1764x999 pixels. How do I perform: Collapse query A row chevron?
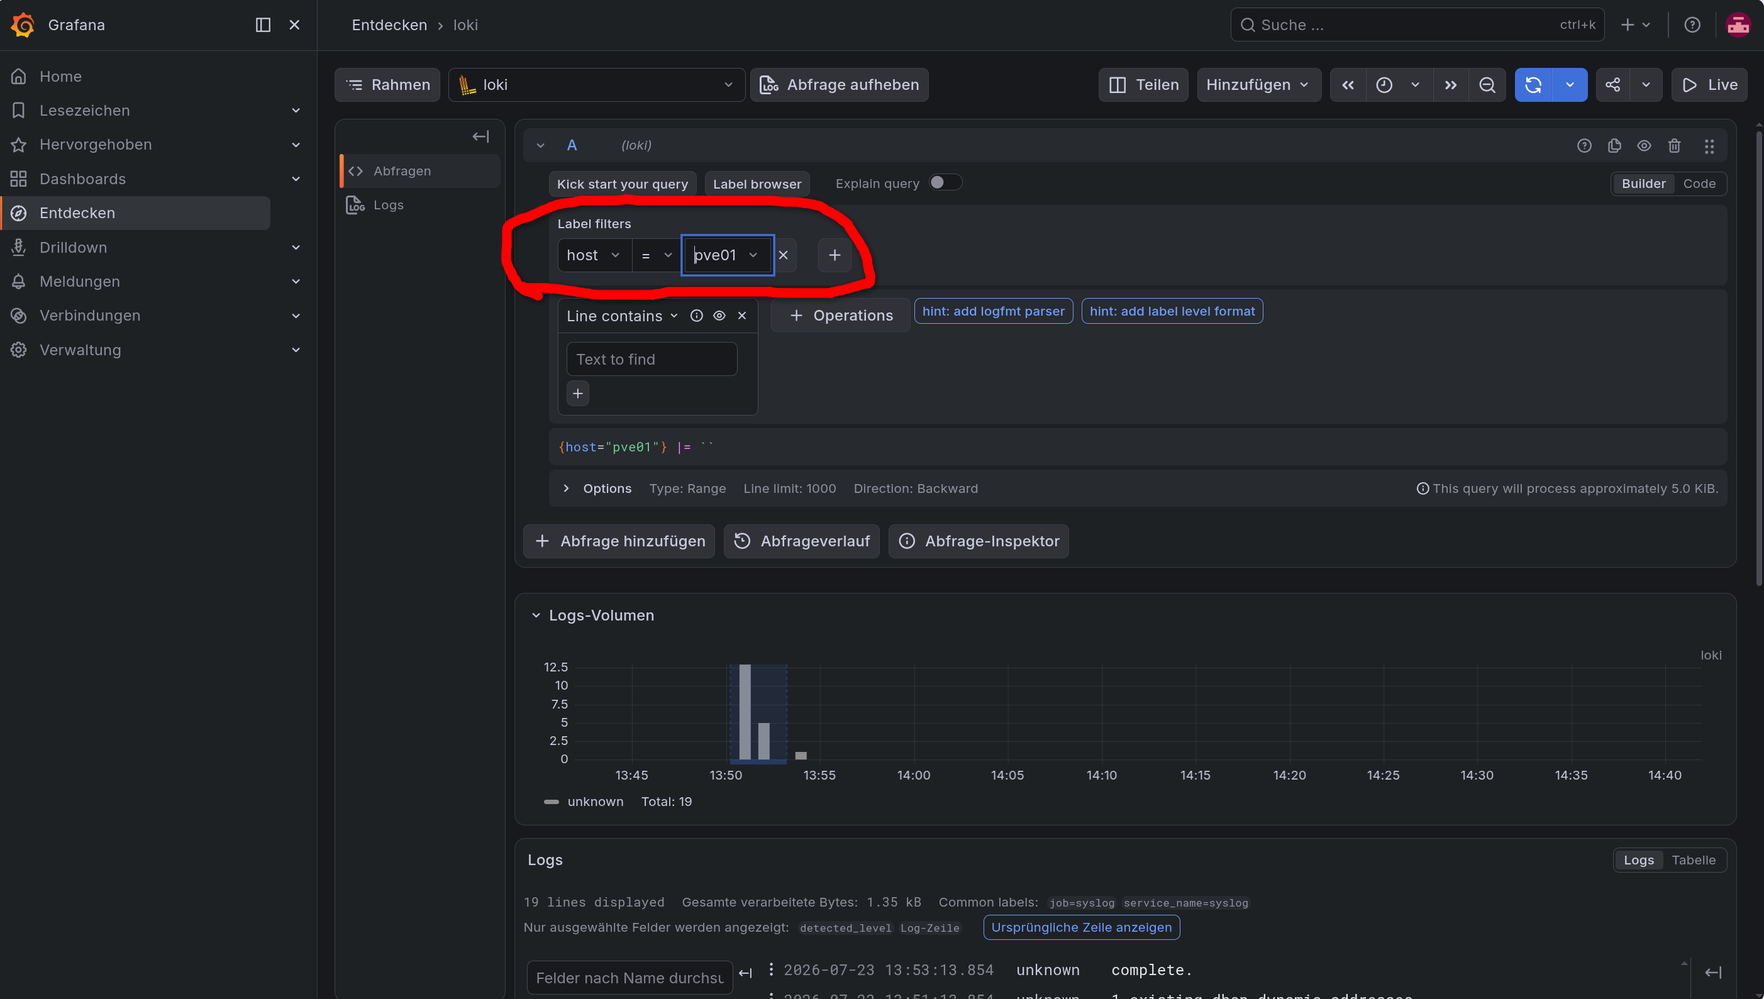coord(541,145)
